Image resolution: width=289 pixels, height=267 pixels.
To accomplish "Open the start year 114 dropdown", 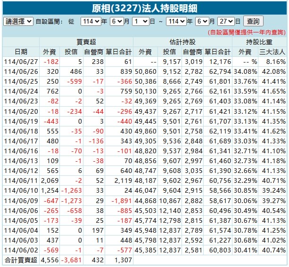I will pyautogui.click(x=91, y=22).
